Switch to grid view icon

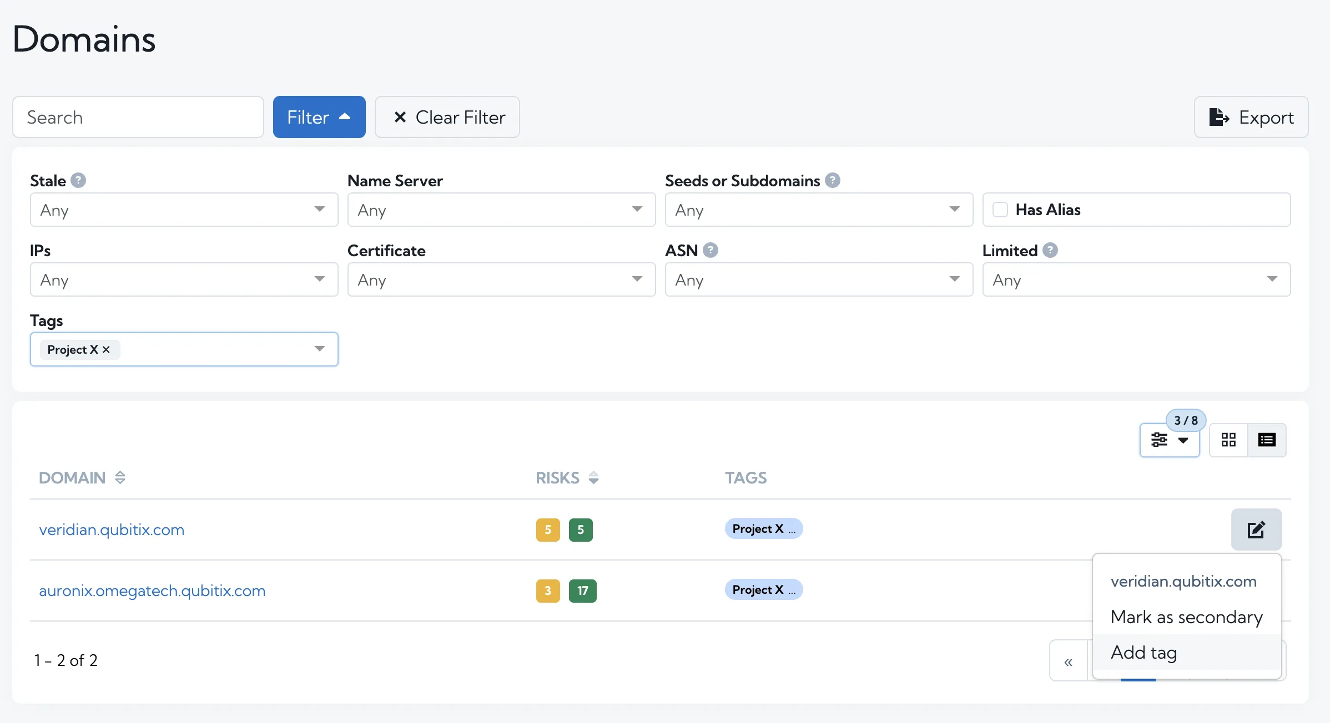point(1228,440)
